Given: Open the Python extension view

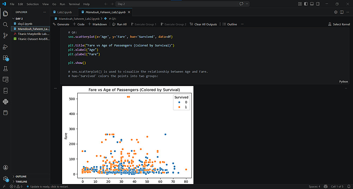Looking at the screenshot, I should click(5, 102).
